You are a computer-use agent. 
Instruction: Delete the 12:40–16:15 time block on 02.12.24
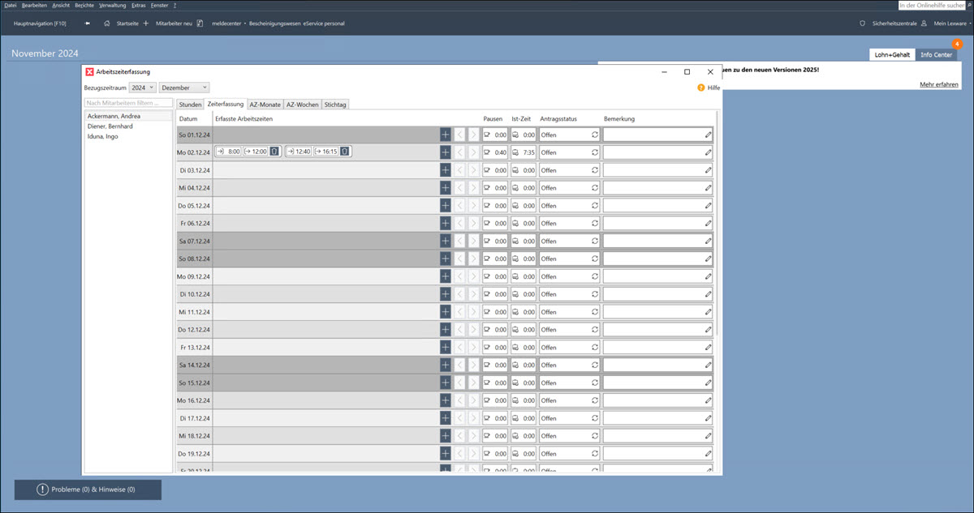pyautogui.click(x=344, y=152)
